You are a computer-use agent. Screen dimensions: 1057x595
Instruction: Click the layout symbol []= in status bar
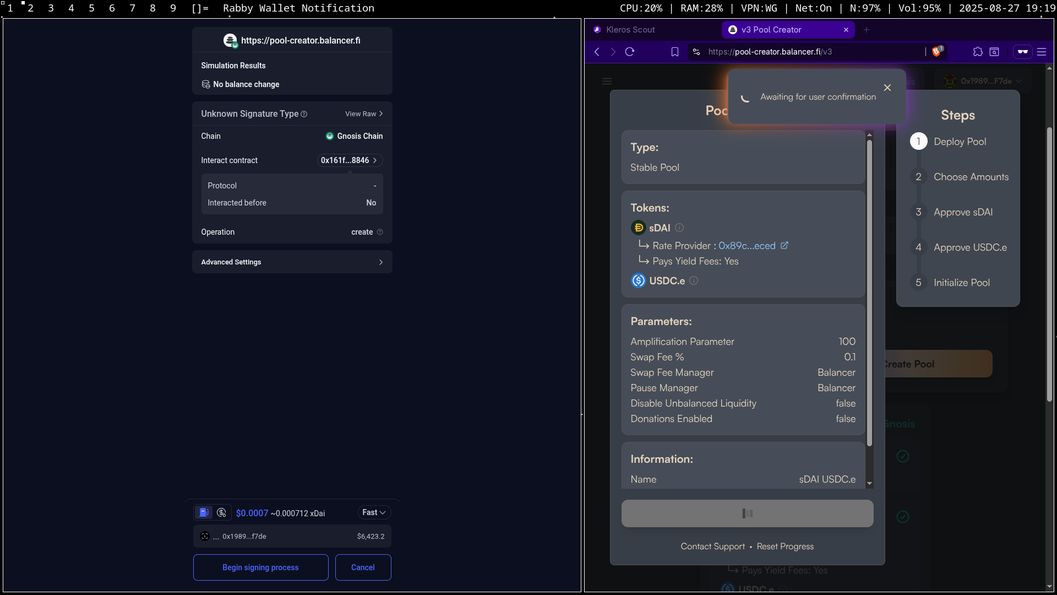click(200, 8)
